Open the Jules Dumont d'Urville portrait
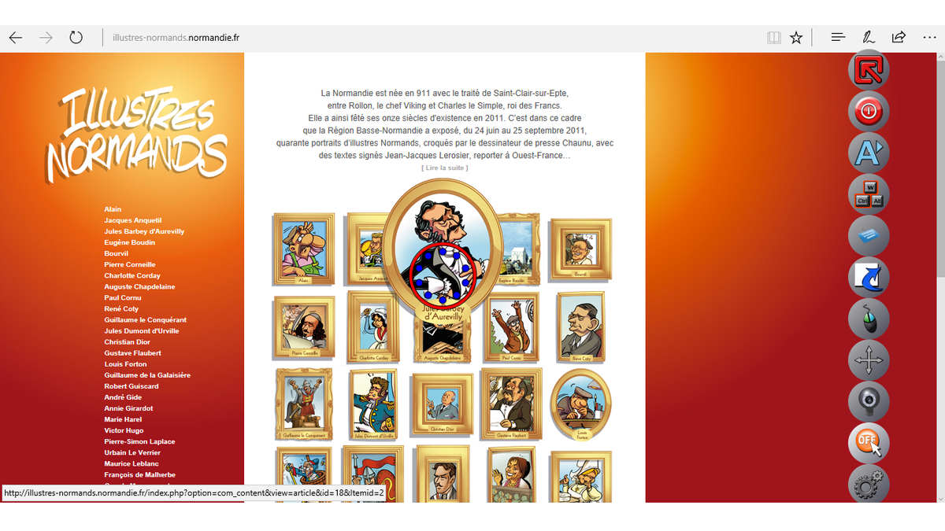945x531 pixels. tap(372, 404)
